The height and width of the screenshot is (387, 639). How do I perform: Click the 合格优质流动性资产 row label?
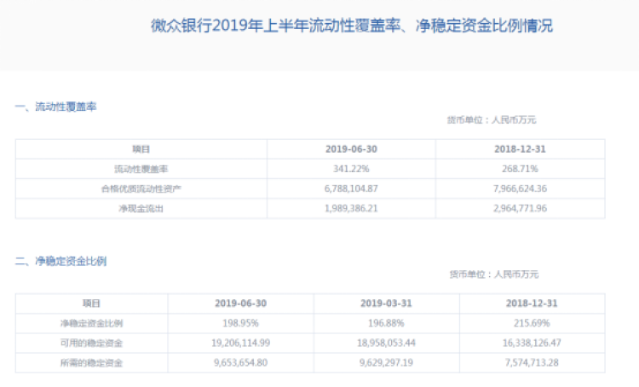pos(141,188)
